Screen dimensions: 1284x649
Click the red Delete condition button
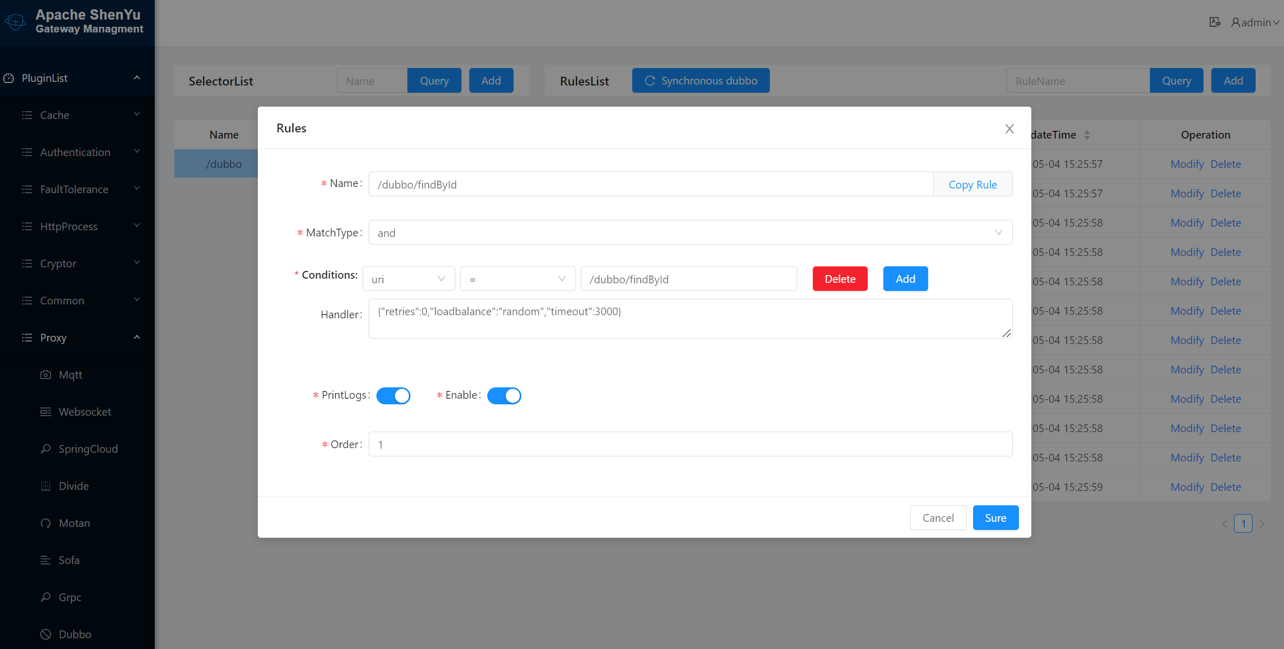coord(840,279)
